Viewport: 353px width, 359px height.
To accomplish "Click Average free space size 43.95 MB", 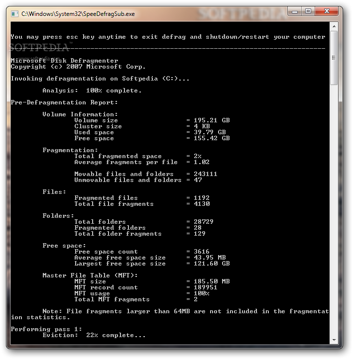I will (210, 258).
